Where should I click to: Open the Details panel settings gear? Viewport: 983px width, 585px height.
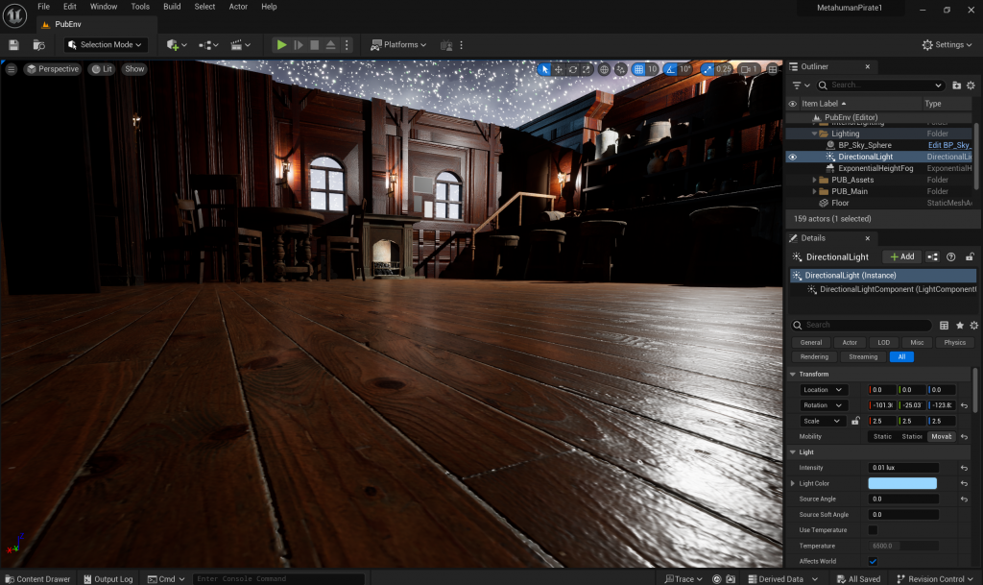pyautogui.click(x=973, y=325)
